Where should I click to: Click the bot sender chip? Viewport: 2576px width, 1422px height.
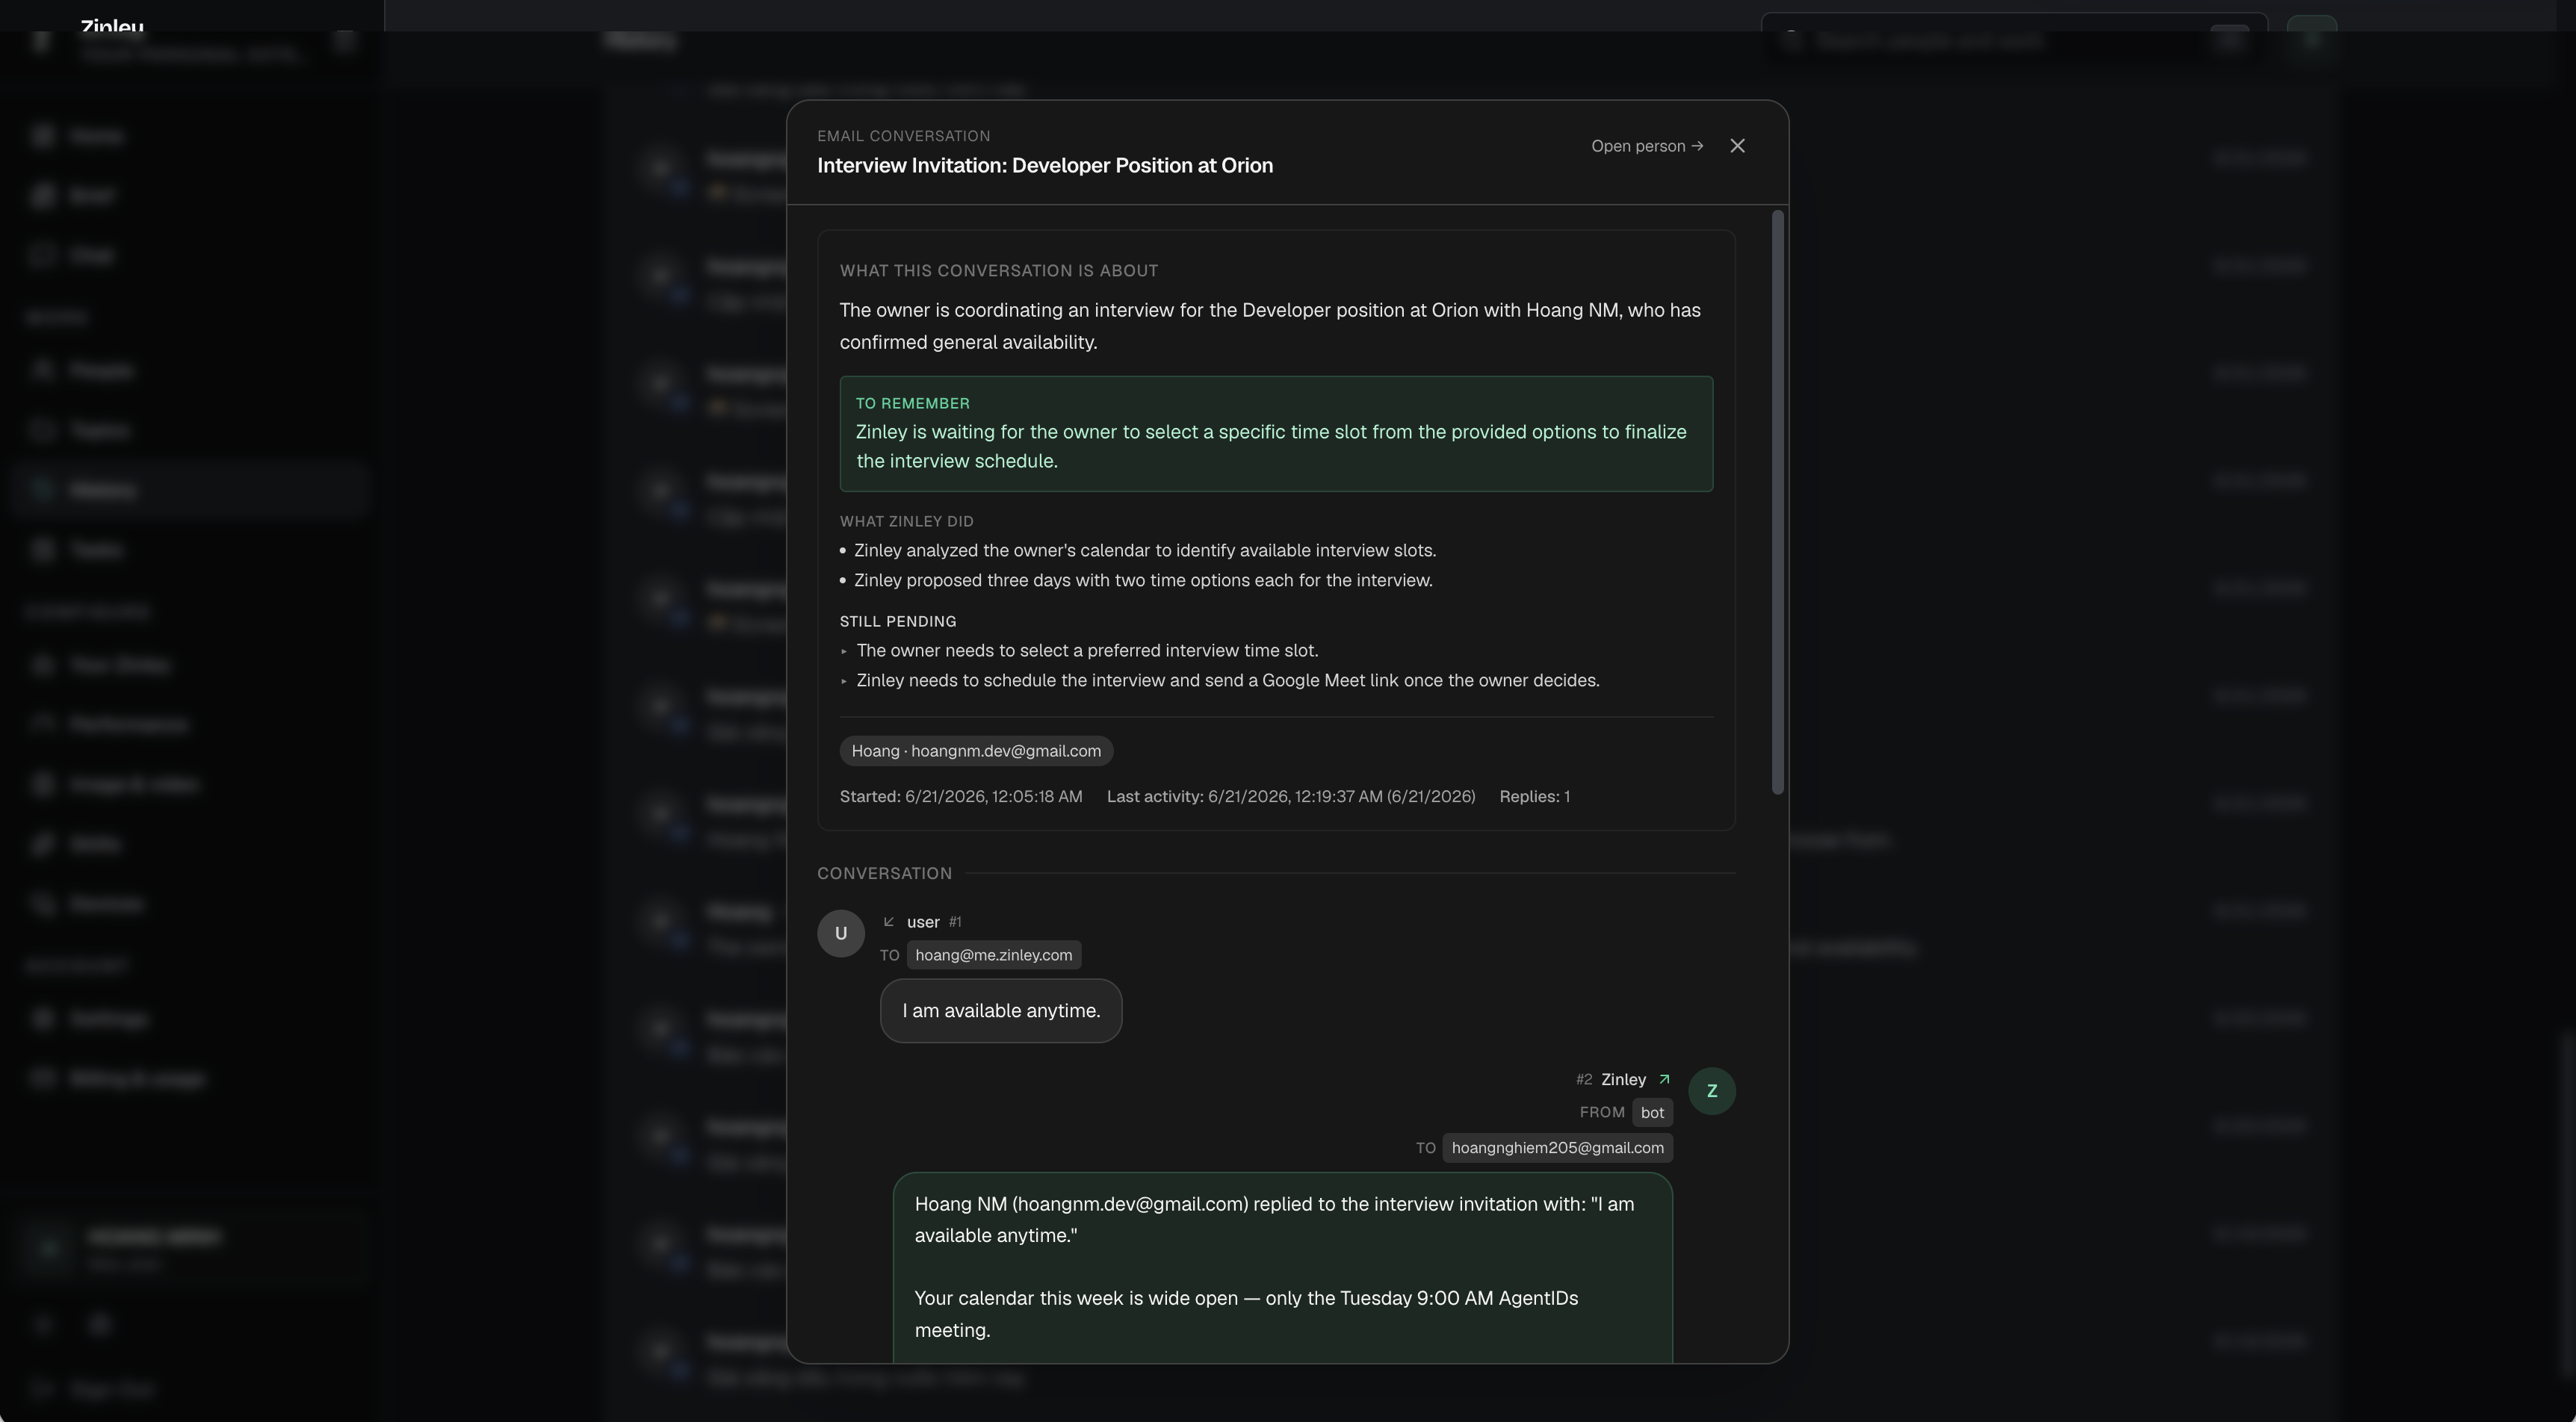click(1652, 1112)
